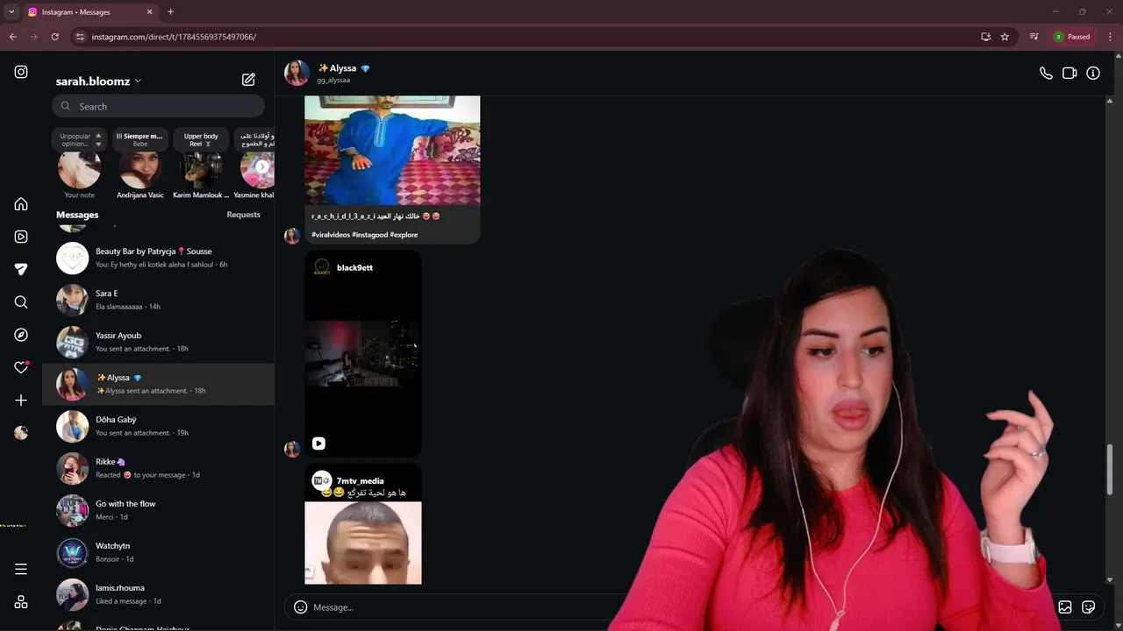
Task: Open emoji picker in message box
Action: coord(300,606)
